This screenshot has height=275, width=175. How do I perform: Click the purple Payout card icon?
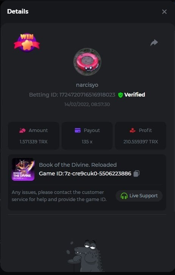tap(77, 130)
